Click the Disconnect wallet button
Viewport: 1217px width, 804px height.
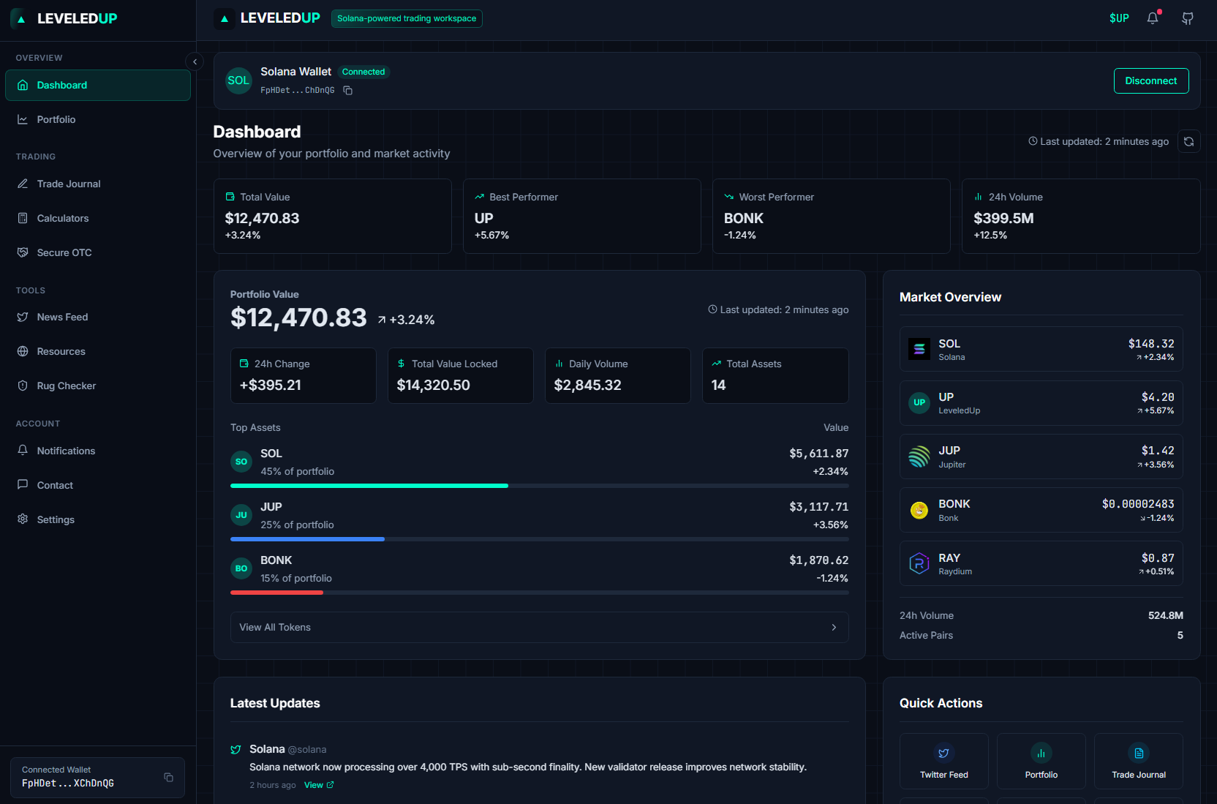[x=1150, y=80]
